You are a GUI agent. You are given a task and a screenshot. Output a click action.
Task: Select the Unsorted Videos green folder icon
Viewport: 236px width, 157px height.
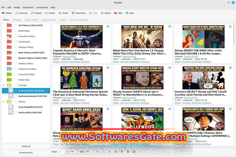pos(9,74)
